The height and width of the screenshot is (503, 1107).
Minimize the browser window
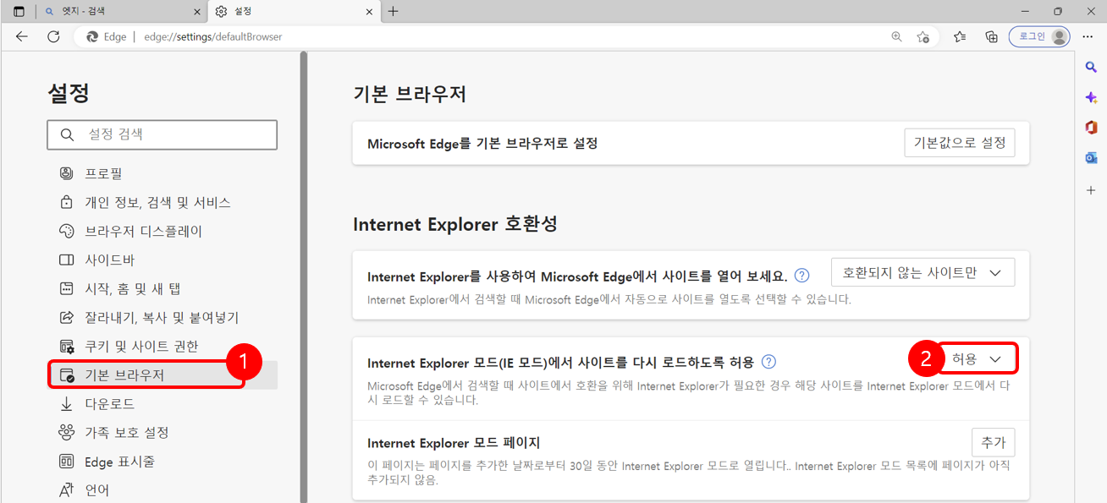click(1025, 11)
